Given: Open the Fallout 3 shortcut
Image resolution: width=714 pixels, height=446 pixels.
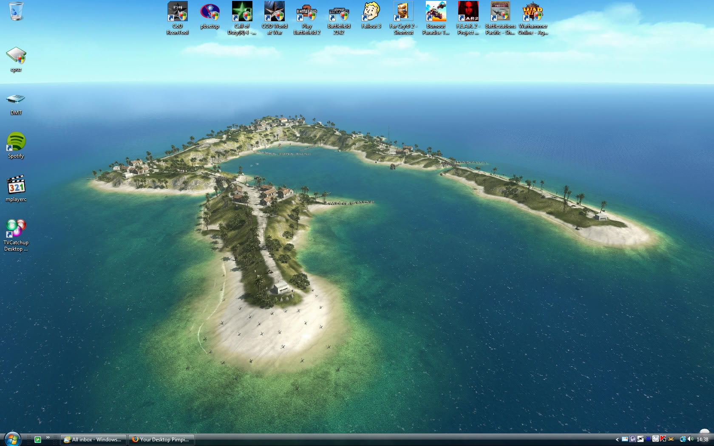Looking at the screenshot, I should [371, 12].
